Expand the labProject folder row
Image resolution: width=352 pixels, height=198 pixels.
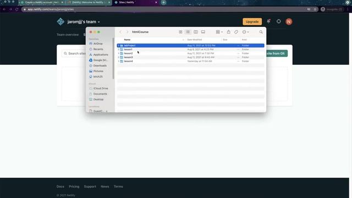119,45
